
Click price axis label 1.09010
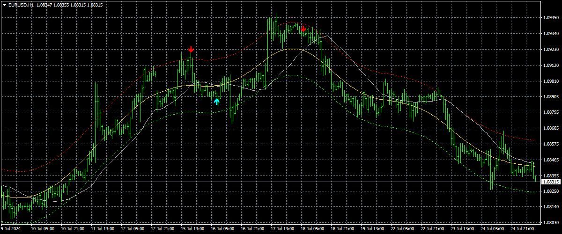(x=550, y=81)
